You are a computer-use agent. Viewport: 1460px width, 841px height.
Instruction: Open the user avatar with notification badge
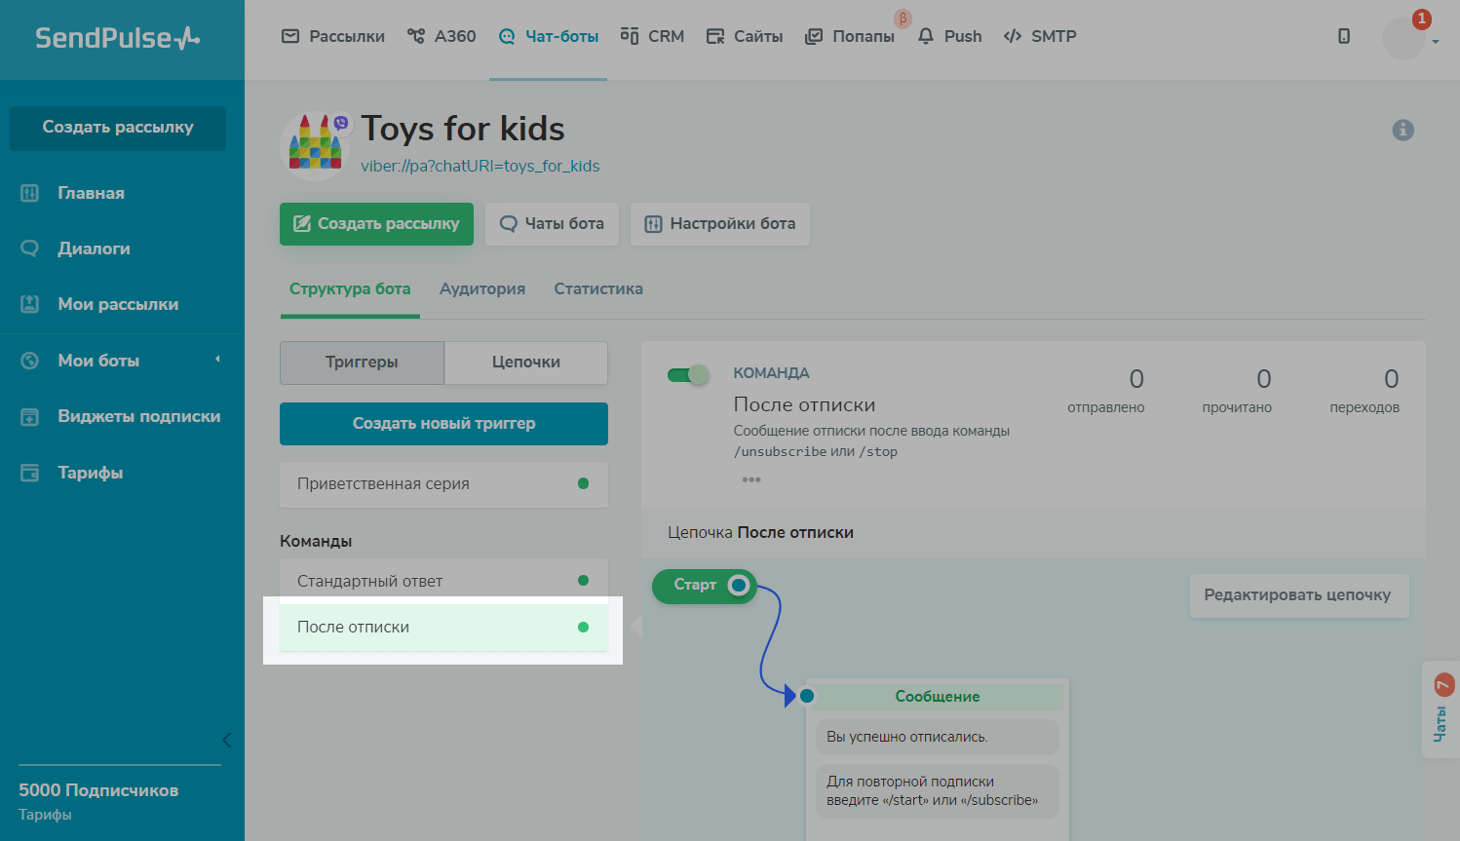[x=1404, y=37]
